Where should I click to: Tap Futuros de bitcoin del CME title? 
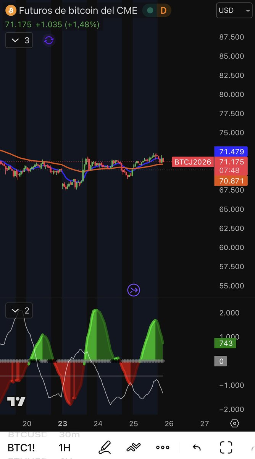pyautogui.click(x=78, y=11)
